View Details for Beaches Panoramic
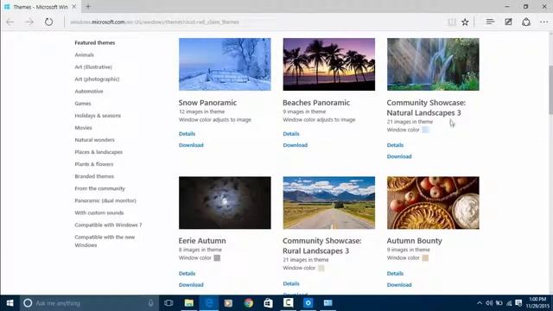The height and width of the screenshot is (311, 553). (291, 134)
